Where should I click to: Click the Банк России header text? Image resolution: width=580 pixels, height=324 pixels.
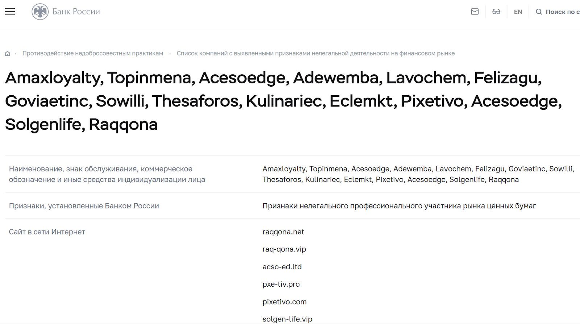pos(76,12)
